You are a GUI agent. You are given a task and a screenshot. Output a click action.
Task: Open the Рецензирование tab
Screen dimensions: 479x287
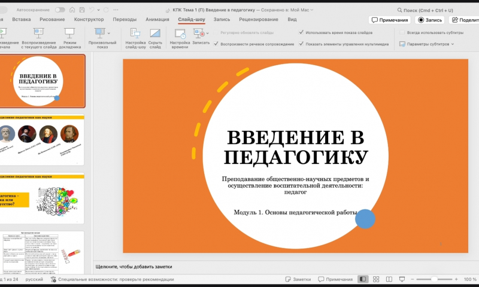(259, 19)
